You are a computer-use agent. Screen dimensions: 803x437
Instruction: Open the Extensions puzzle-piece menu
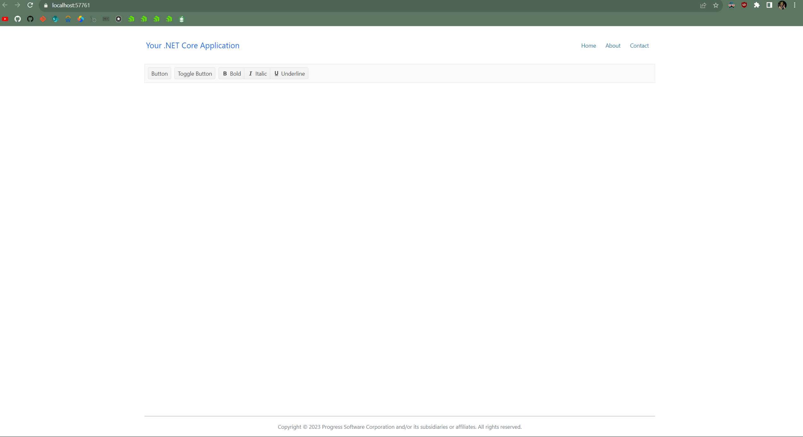pos(757,5)
